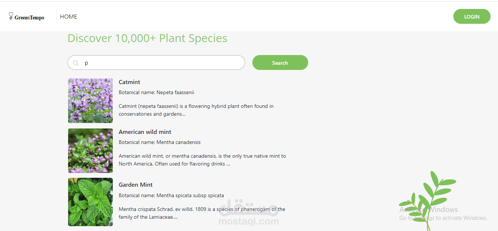Click the Catmint description paragraph
498x231 pixels.
click(196, 110)
